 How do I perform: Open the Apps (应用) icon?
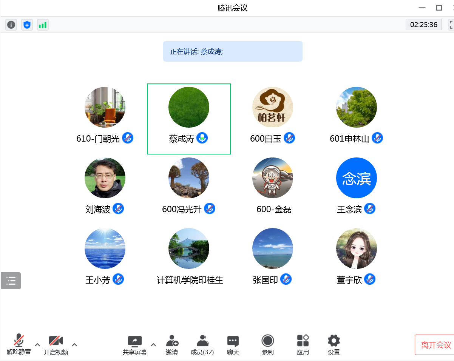pos(303,345)
